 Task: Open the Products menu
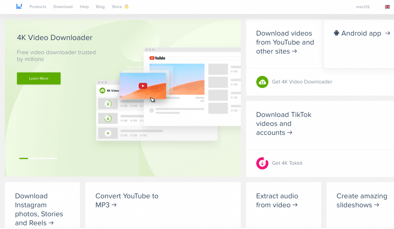pyautogui.click(x=38, y=7)
